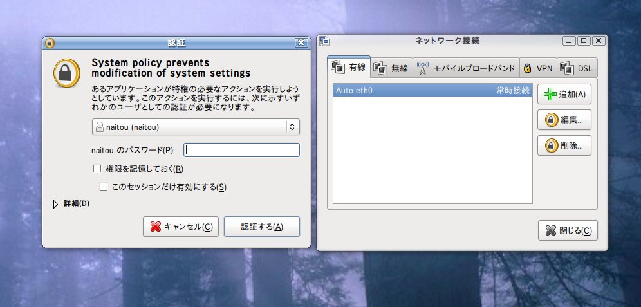Select the VPN tab
The width and height of the screenshot is (641, 307).
(x=538, y=68)
